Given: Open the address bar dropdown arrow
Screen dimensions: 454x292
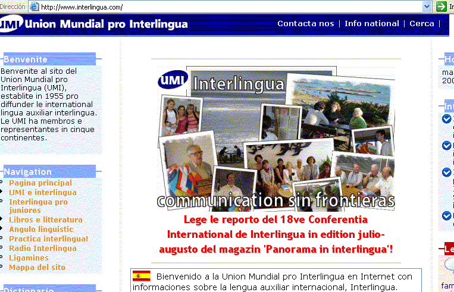Looking at the screenshot, I should pos(427,7).
